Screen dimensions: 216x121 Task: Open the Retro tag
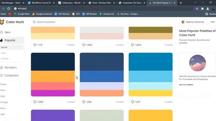click(3, 108)
